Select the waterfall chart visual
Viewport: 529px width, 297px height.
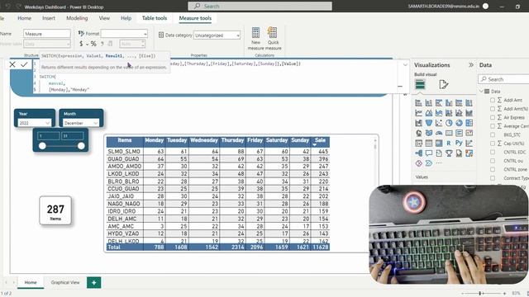419,123
